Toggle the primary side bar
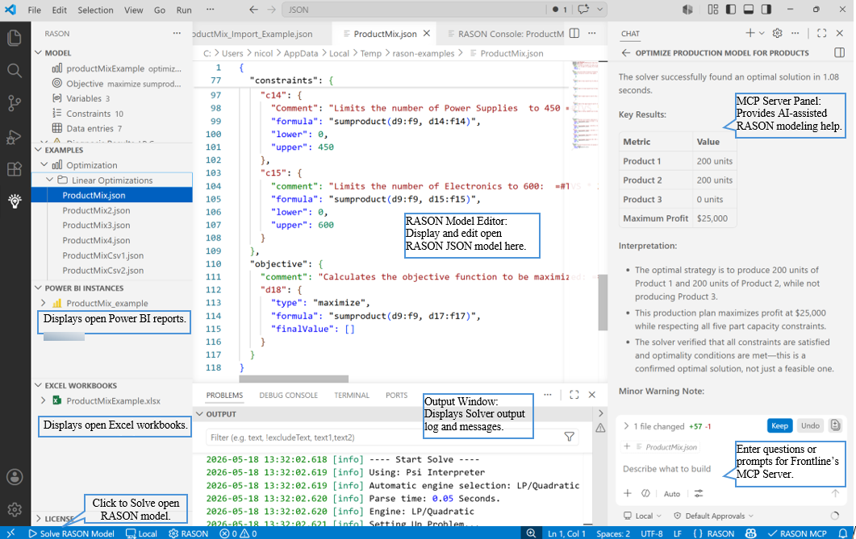Image resolution: width=856 pixels, height=539 pixels. click(731, 9)
